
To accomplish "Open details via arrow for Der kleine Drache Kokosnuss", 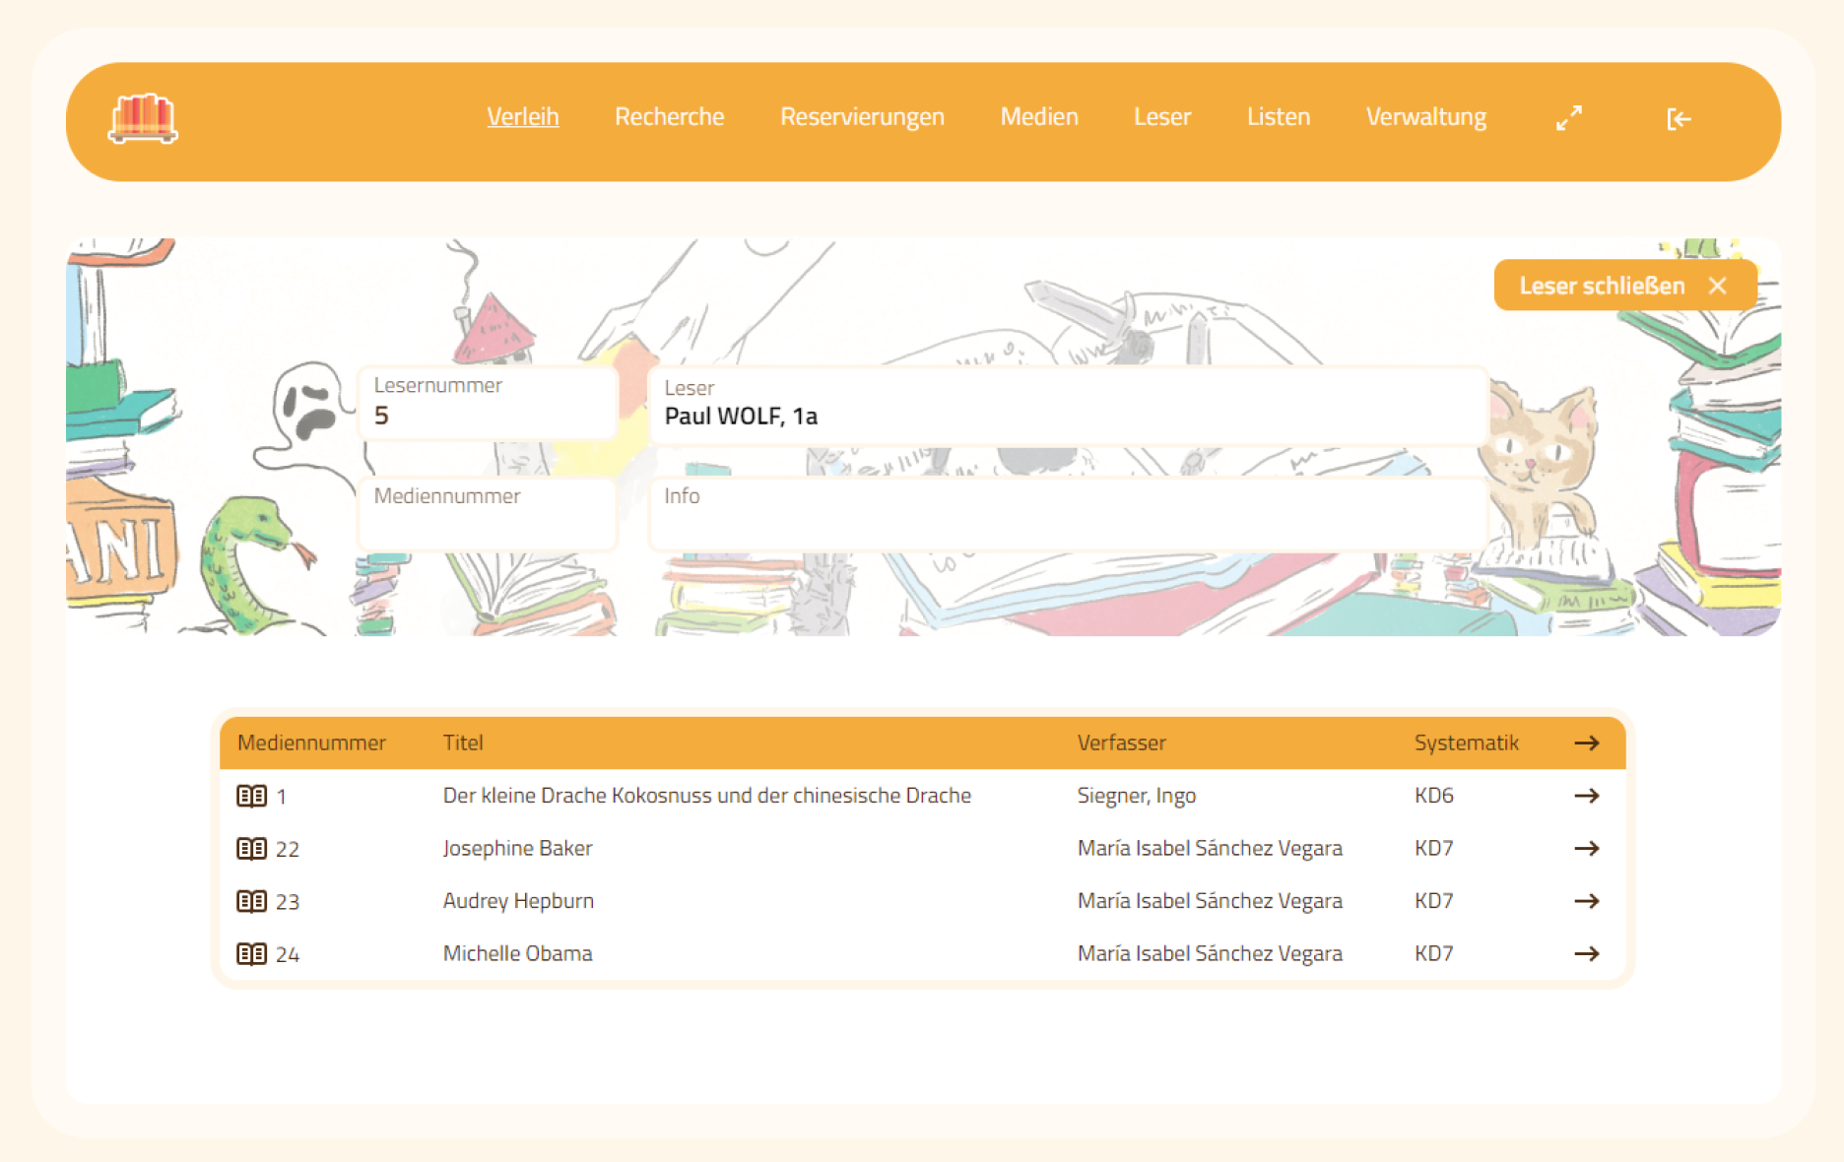I will [1587, 796].
